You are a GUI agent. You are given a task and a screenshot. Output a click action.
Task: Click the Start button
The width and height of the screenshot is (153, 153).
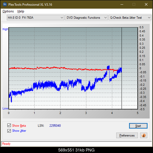pos(138,126)
